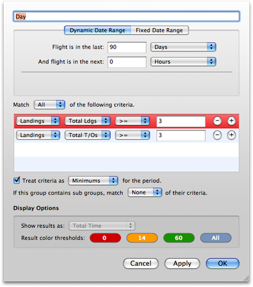Expand the Total T/Os field dropdown

(x=87, y=135)
